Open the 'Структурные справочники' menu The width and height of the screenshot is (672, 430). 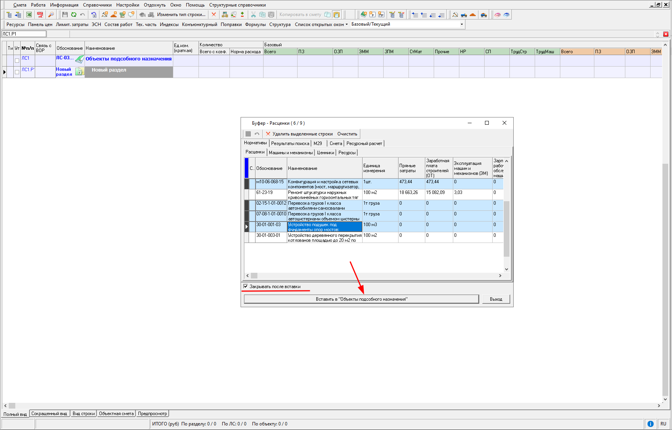[238, 5]
